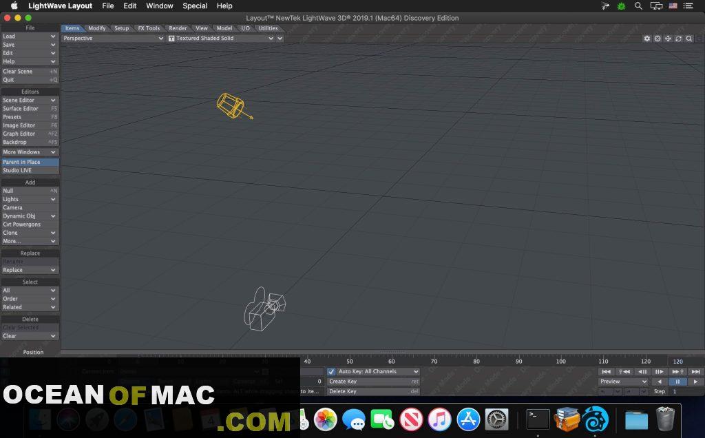Viewport: 705px width, 438px height.
Task: Click the Step value field
Action: (686, 391)
